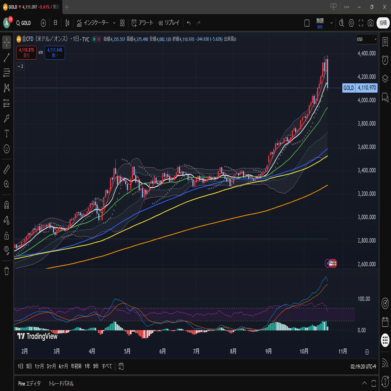Open the watchlist panel in right sidebar
Screen dimensions: 391x391
tap(385, 42)
